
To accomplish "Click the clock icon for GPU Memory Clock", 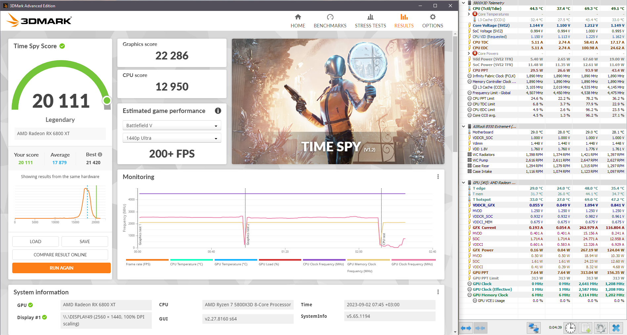I will tap(470, 295).
